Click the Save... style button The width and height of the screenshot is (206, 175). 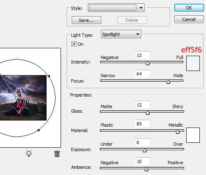[x=87, y=20]
